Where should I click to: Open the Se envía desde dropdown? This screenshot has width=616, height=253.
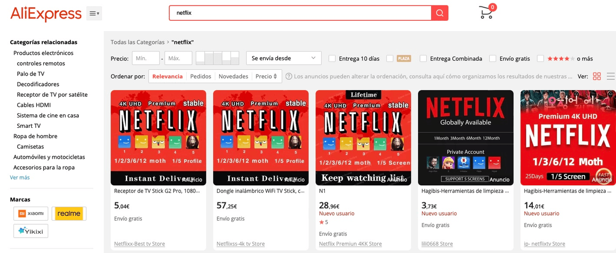tap(284, 58)
